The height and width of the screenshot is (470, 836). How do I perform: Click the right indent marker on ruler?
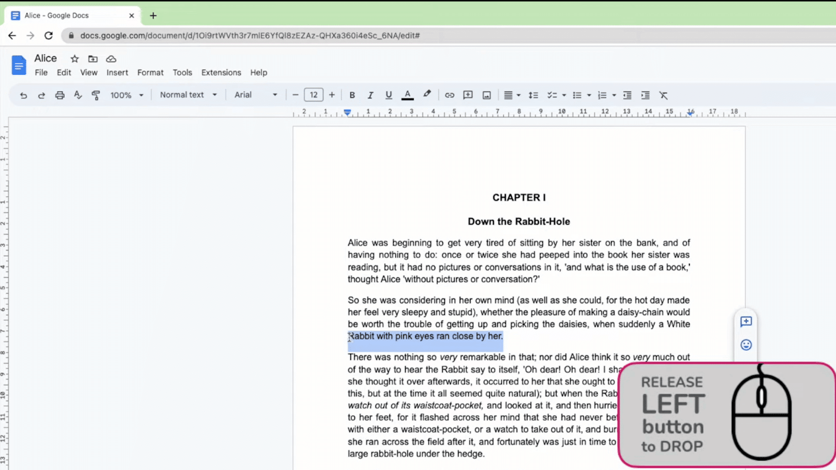coord(690,113)
